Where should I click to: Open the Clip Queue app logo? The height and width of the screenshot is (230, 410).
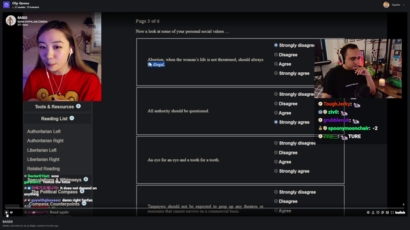[6, 4]
